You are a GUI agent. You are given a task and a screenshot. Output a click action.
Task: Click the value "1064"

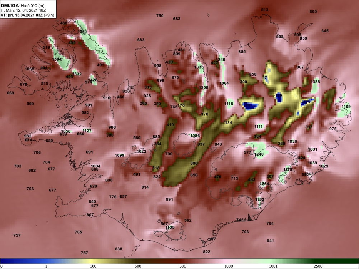click(x=224, y=83)
